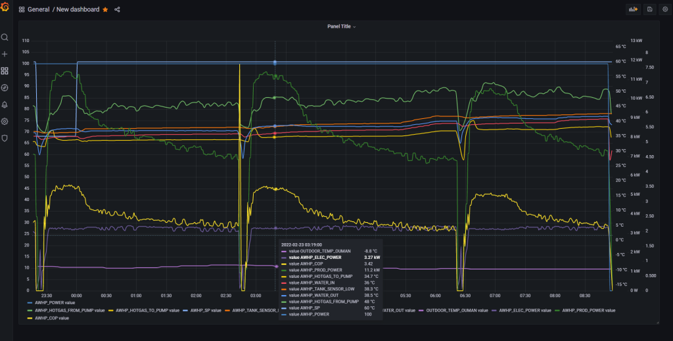Click the -15 °C axis label
This screenshot has height=341, width=673.
[x=620, y=284]
